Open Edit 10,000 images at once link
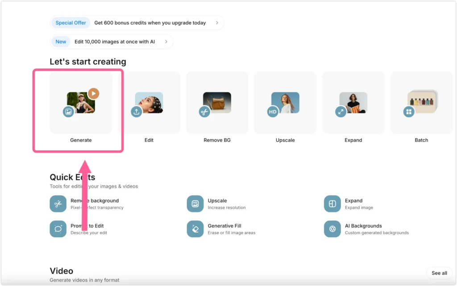The width and height of the screenshot is (457, 286). click(x=115, y=41)
